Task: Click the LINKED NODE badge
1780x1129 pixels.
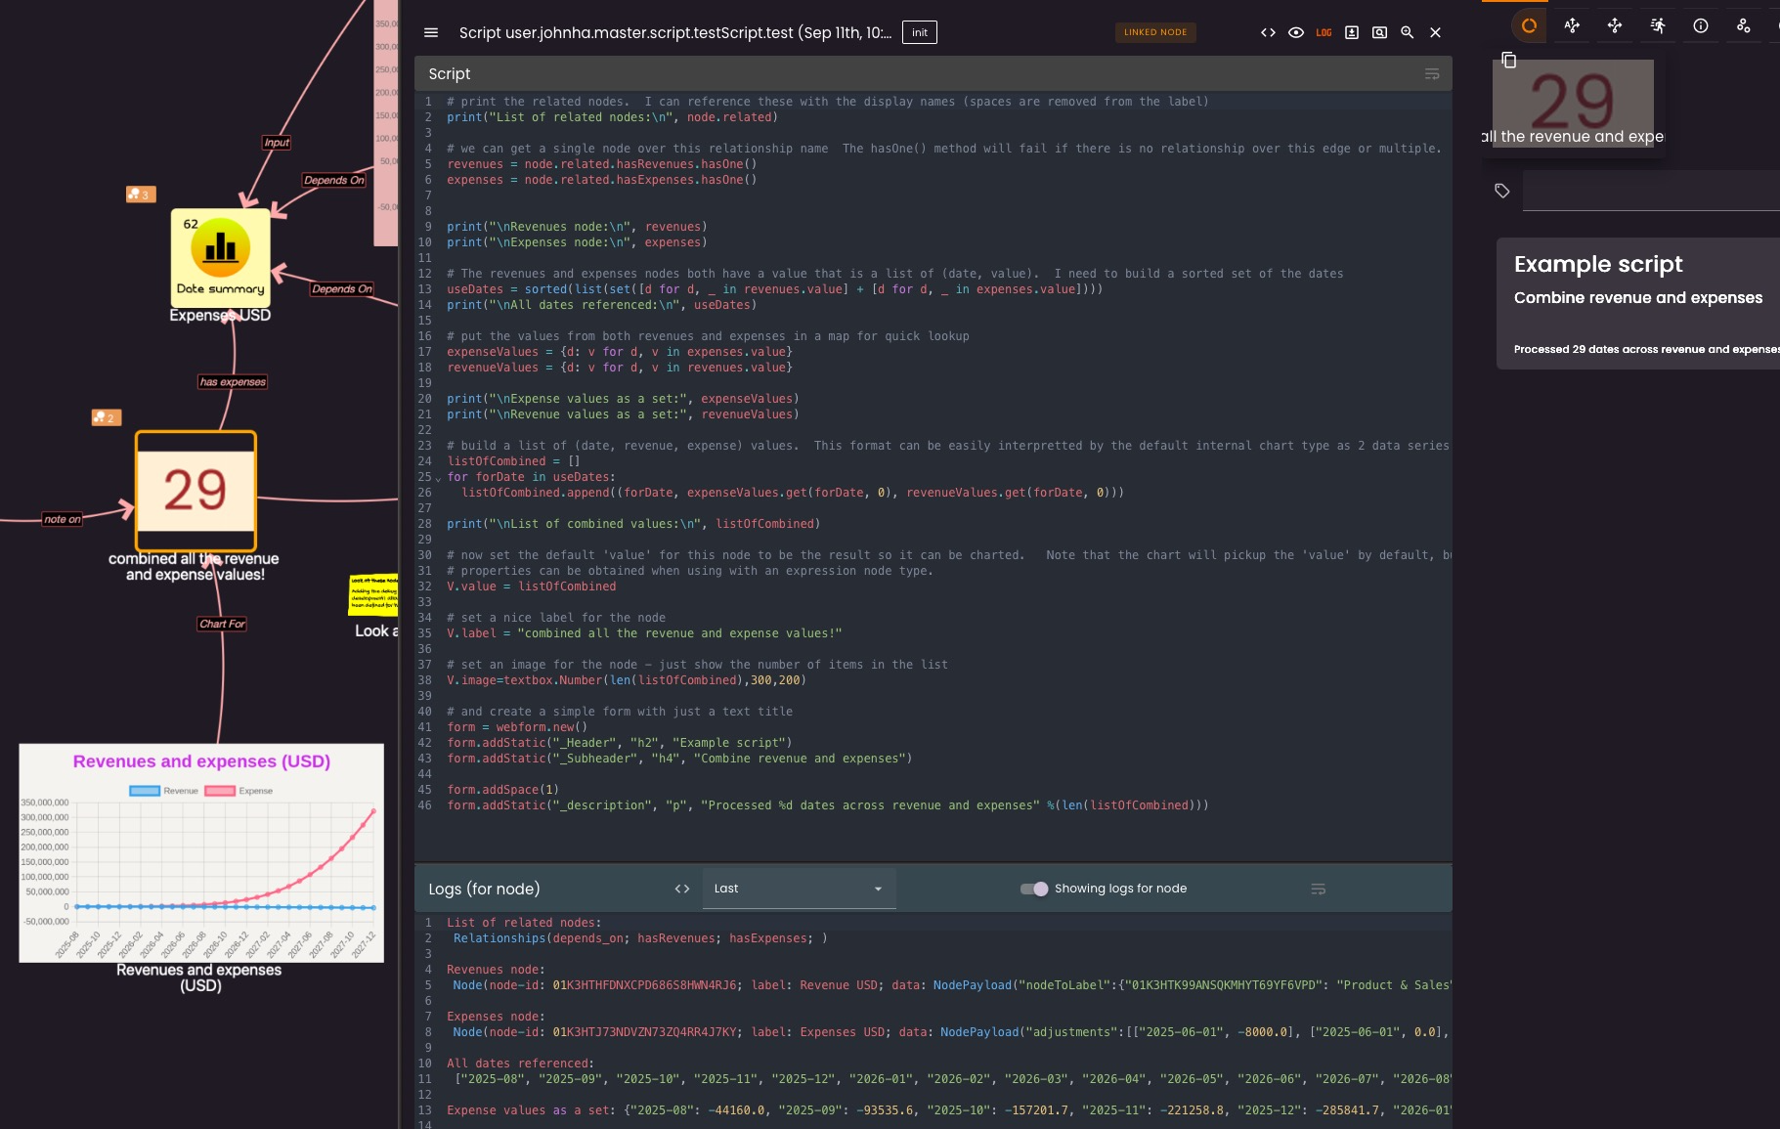Action: pos(1154,32)
